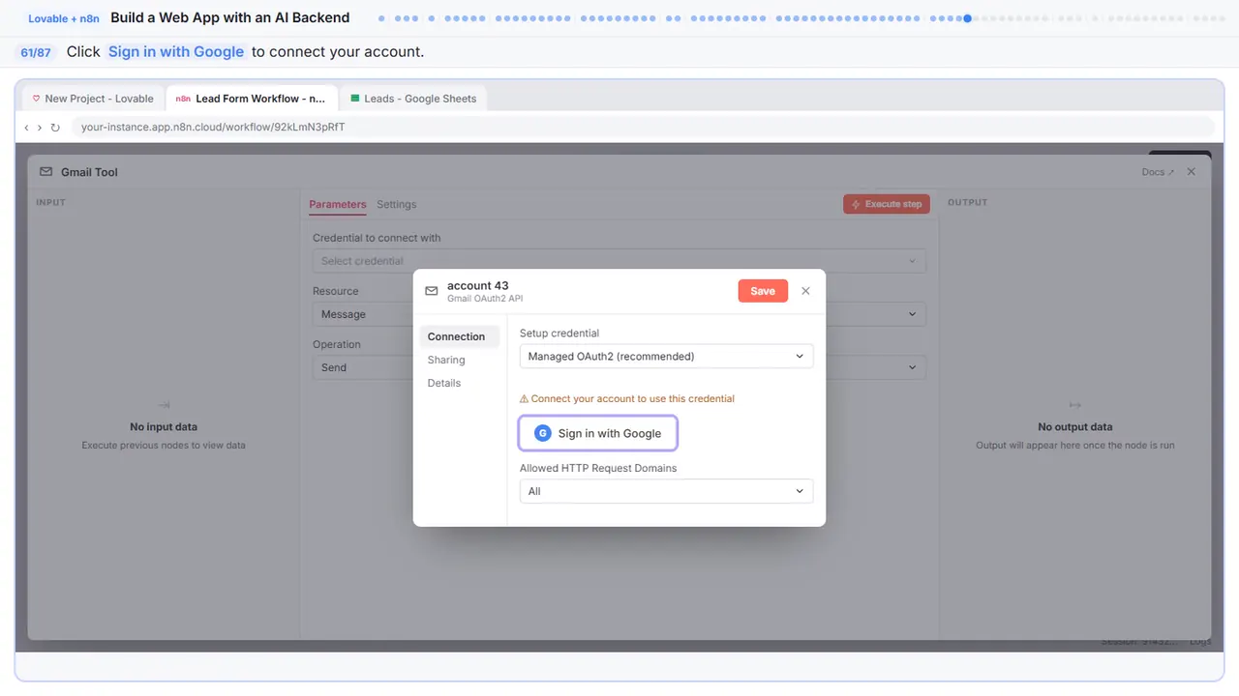This screenshot has height=696, width=1239.
Task: Switch to the Settings tab
Action: [x=397, y=204]
